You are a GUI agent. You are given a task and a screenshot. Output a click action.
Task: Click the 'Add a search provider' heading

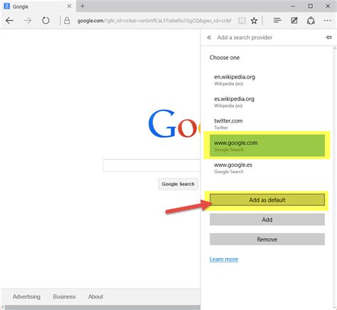(245, 37)
